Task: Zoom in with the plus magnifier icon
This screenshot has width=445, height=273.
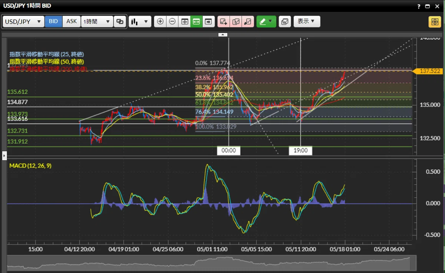Action: pyautogui.click(x=160, y=22)
